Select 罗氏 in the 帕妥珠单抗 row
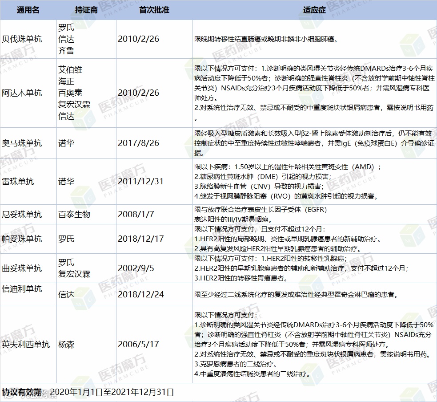Viewport: 437px width, 402px height. point(66,239)
